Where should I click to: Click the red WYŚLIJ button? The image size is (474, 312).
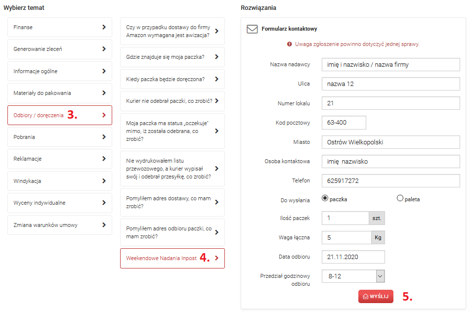[376, 297]
